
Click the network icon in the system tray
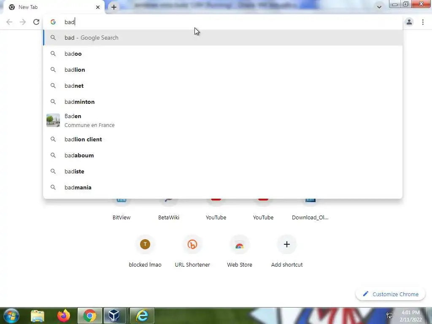pos(389,316)
